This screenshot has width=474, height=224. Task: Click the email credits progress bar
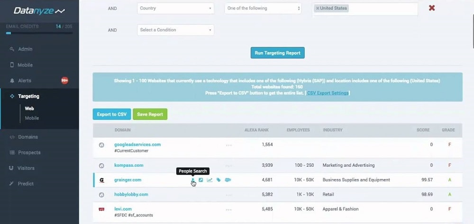coord(39,33)
